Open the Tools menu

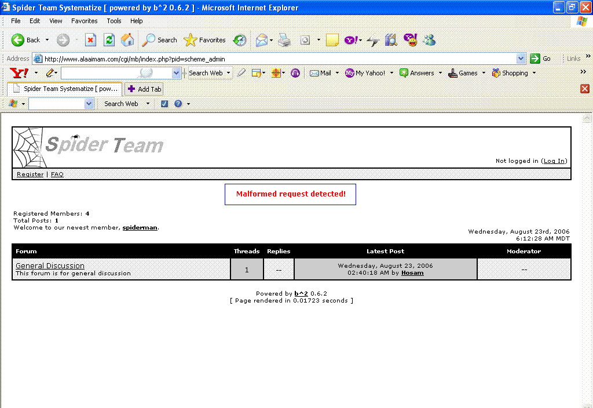coord(114,21)
